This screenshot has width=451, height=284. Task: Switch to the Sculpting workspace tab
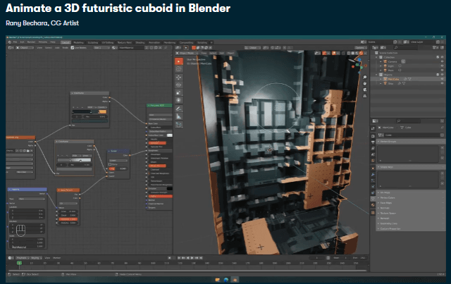(92, 42)
